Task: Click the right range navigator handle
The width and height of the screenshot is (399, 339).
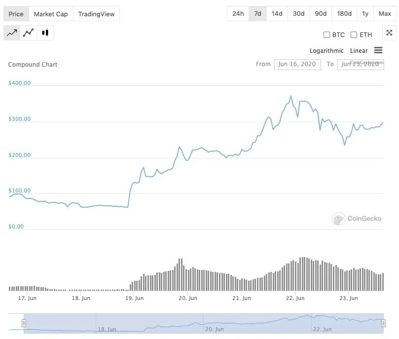Action: [383, 323]
